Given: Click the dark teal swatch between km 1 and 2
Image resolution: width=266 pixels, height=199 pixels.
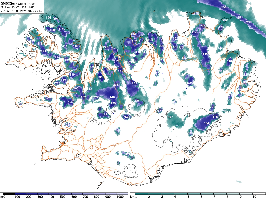Looking at the screenshot, I should 142,194.
